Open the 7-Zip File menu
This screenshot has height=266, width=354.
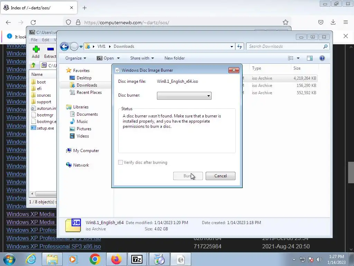(34, 40)
